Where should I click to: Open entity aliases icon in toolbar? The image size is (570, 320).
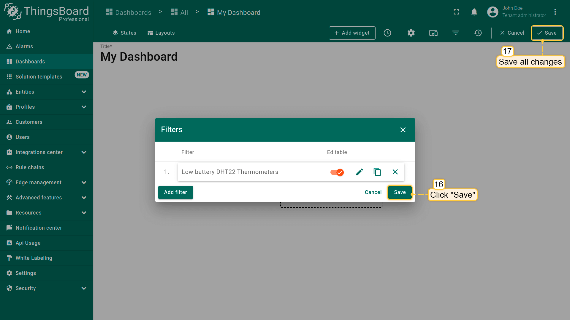click(x=433, y=33)
